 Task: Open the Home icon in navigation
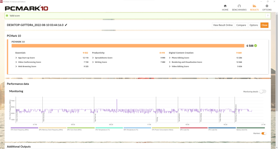coord(225,6)
